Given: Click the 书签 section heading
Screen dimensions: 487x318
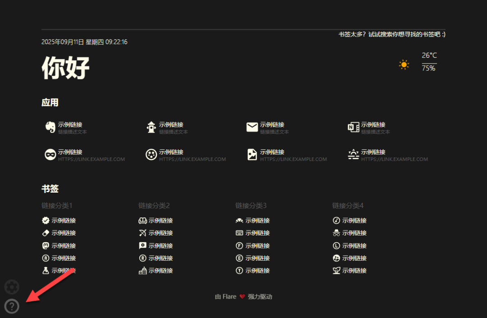Looking at the screenshot, I should point(50,189).
